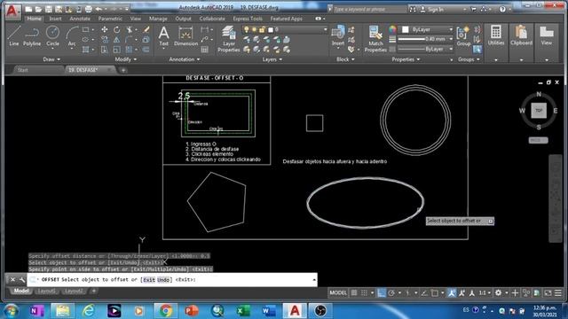
Task: Toggle layer on/off lightbulb in layer dropdown
Action: coord(247,29)
